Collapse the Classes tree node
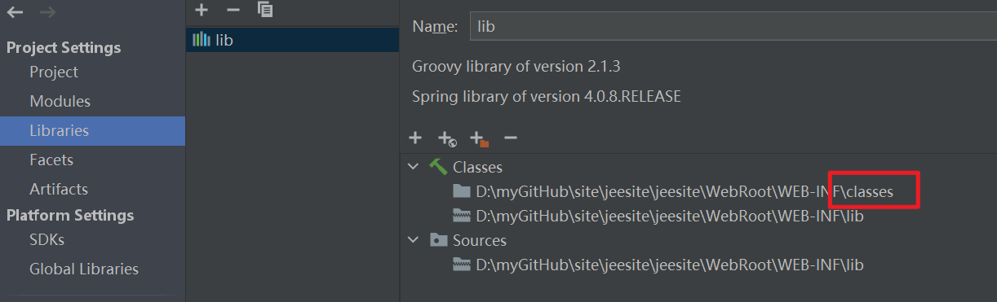 click(414, 167)
